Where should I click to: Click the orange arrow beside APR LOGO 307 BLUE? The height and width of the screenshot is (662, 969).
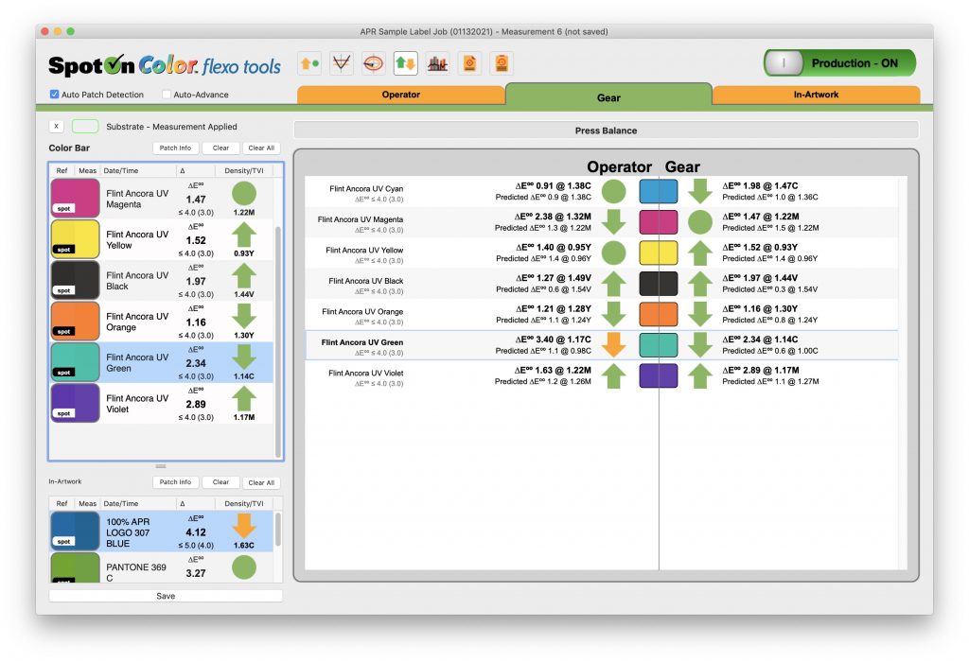(x=244, y=526)
